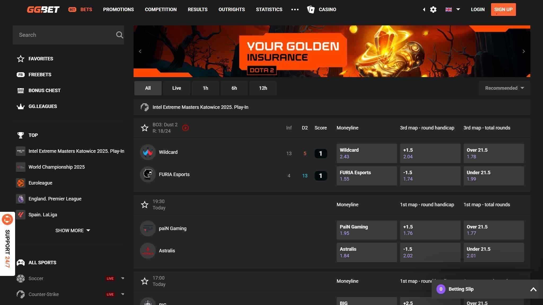Open the more options three-dots menu
The height and width of the screenshot is (305, 543).
(295, 10)
